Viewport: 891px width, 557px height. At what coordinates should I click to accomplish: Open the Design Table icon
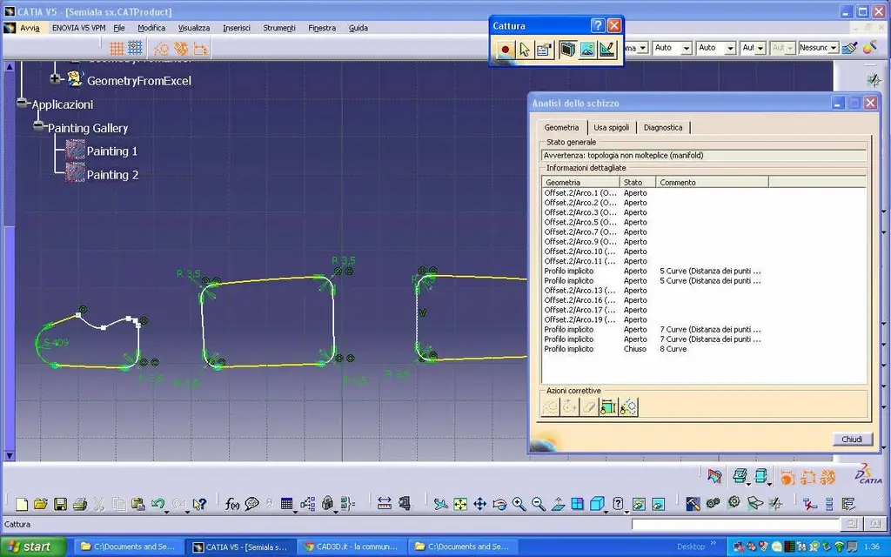coord(287,504)
